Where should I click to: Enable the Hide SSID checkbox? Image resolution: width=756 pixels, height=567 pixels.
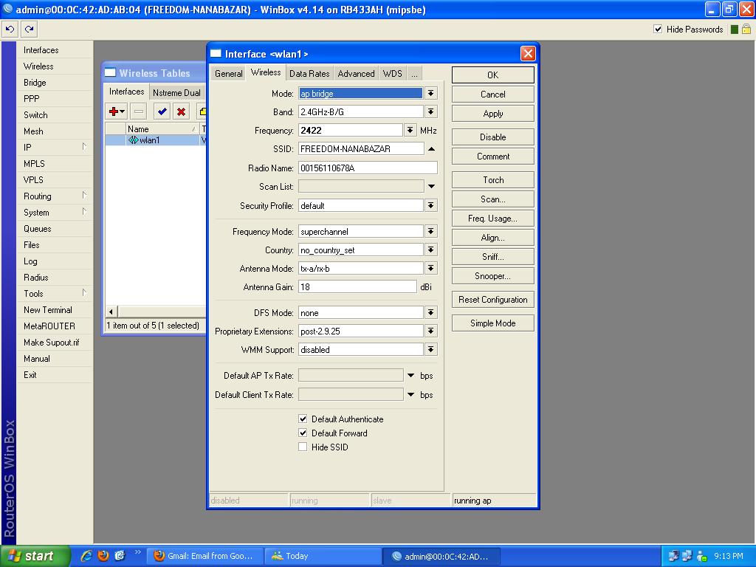coord(303,447)
